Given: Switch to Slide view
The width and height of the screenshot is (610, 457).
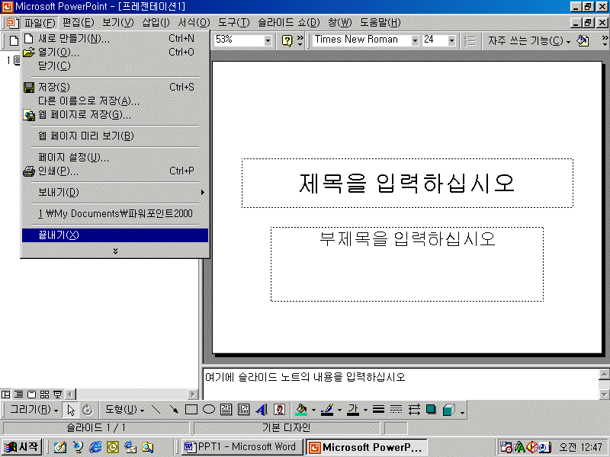Looking at the screenshot, I should 32,395.
